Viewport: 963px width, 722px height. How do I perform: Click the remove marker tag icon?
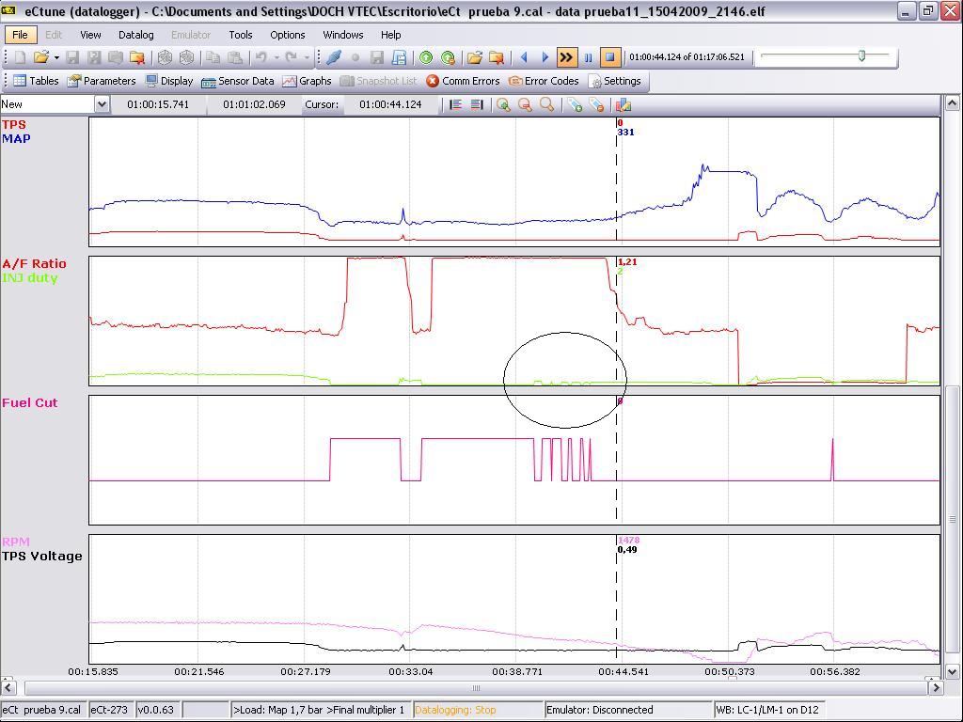[x=596, y=105]
